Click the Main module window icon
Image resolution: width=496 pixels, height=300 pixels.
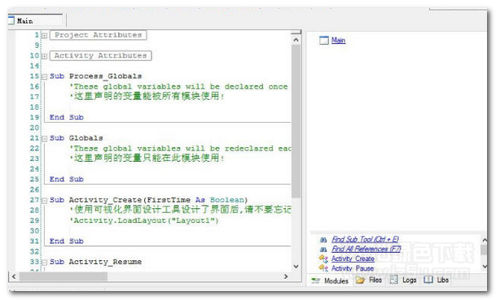(x=324, y=41)
